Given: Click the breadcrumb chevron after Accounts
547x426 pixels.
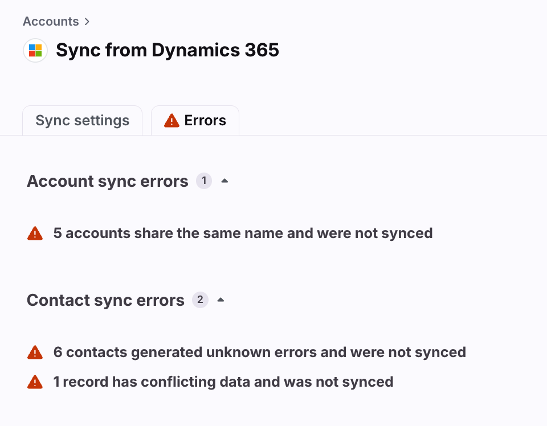Looking at the screenshot, I should pyautogui.click(x=87, y=22).
